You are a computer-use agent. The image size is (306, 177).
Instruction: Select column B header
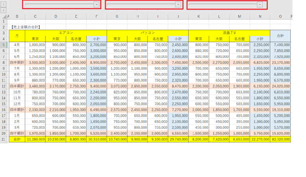pyautogui.click(x=17, y=16)
